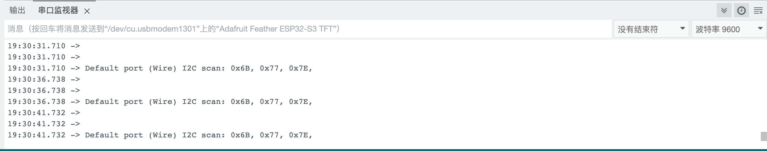
Task: Click the 19:30:31.710 I2C scan line
Action: pos(160,68)
